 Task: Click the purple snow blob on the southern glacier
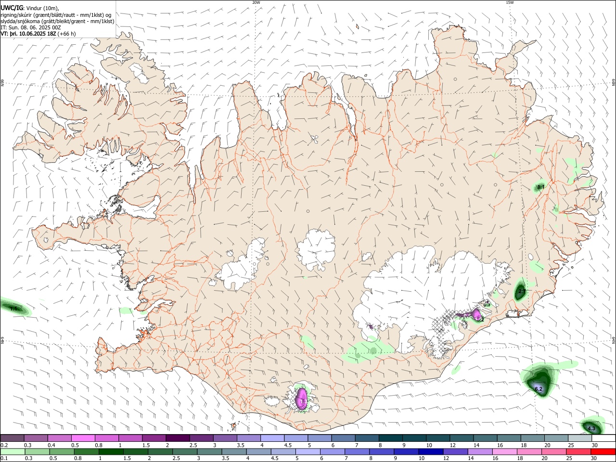(302, 399)
